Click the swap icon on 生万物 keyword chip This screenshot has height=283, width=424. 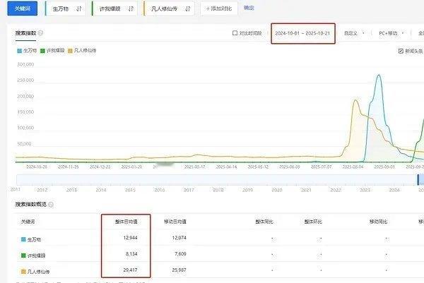coord(78,9)
